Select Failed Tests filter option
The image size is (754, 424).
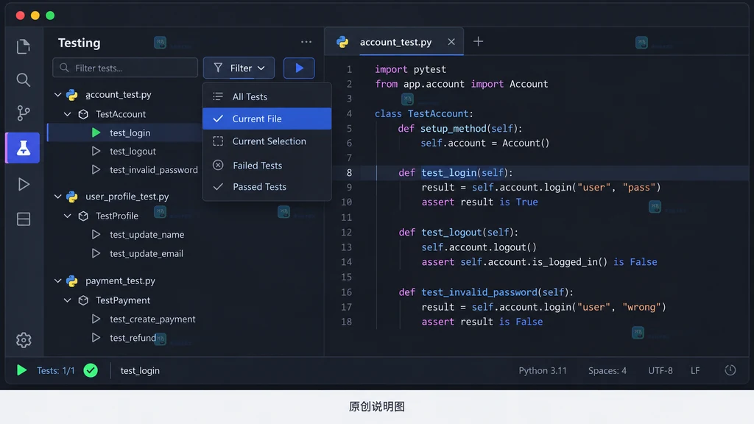tap(267, 166)
